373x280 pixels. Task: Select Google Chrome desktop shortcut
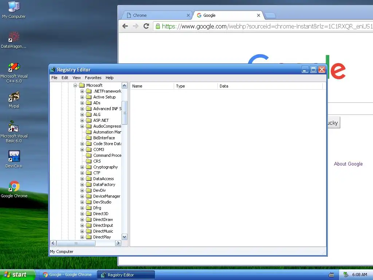point(14,189)
